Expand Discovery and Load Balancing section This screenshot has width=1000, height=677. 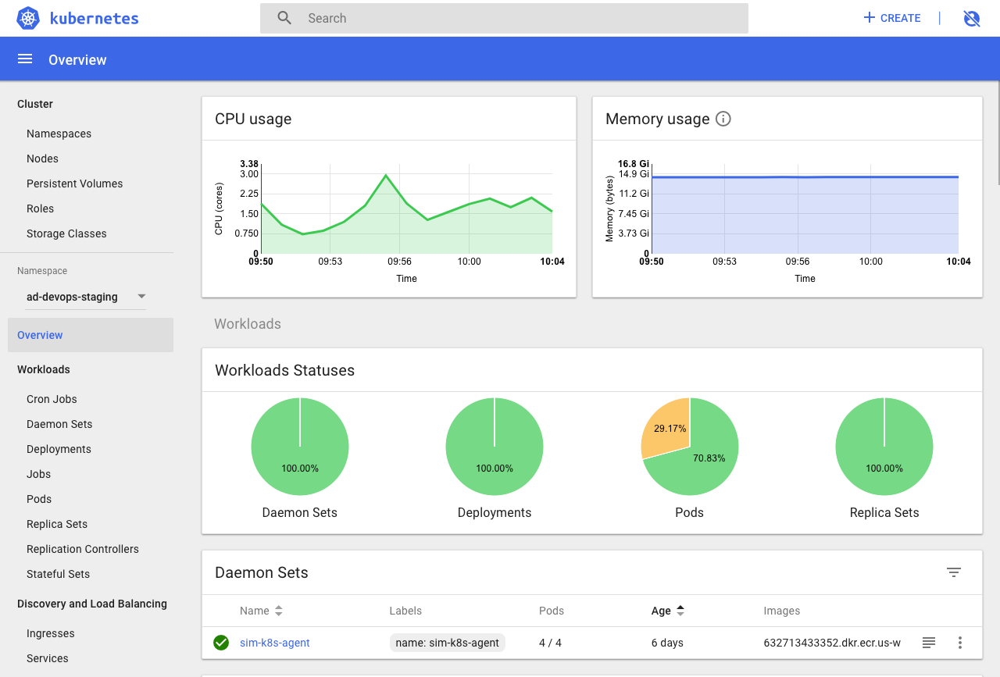pyautogui.click(x=92, y=604)
